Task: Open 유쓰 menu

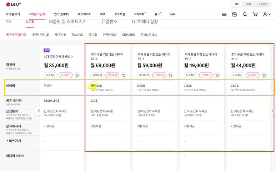Action: coord(158,14)
